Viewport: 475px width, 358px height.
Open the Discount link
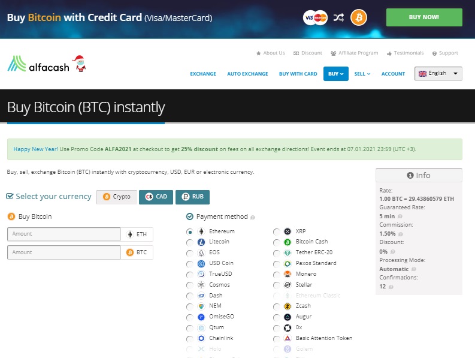308,53
